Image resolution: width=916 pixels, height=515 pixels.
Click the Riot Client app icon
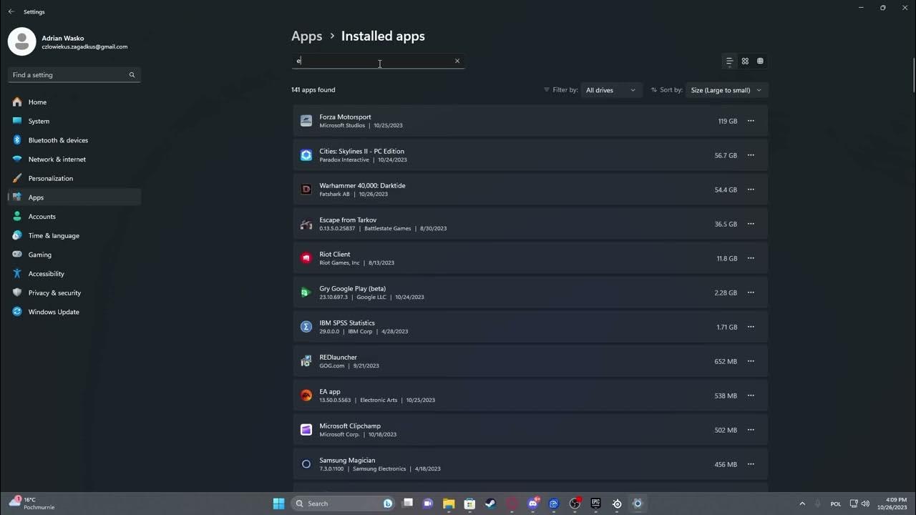(306, 258)
